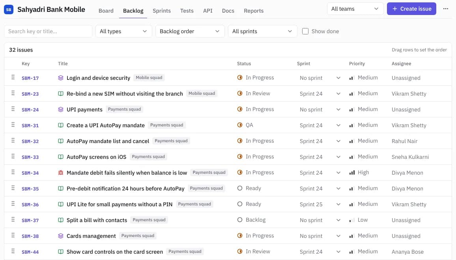Screen dimensions: 456x260
Task: Switch to the Sprints tab
Action: coord(162,11)
